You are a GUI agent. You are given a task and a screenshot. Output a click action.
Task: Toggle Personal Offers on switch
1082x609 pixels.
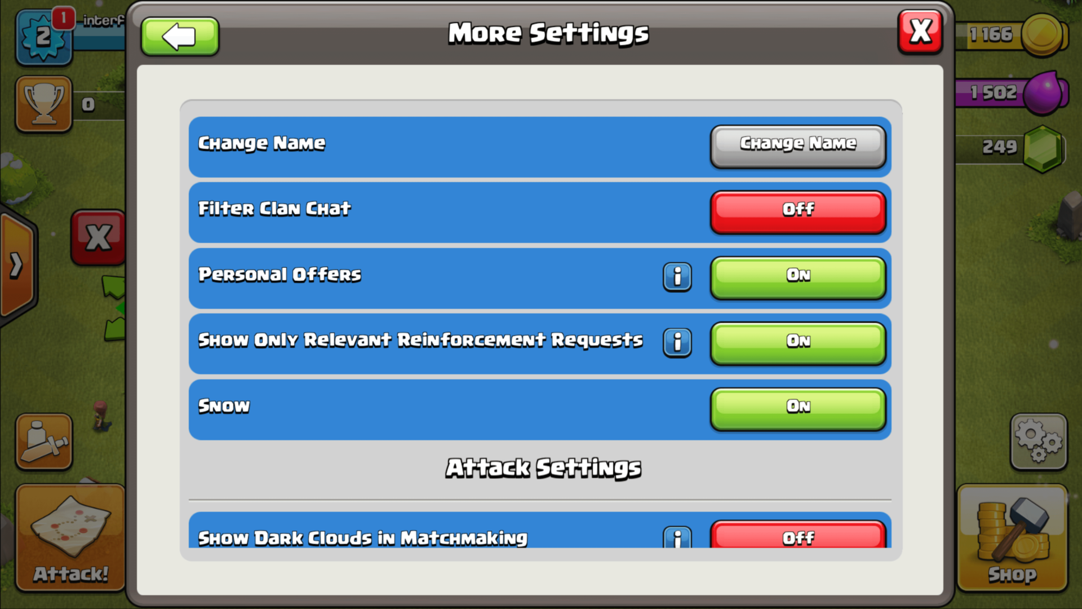tap(798, 277)
